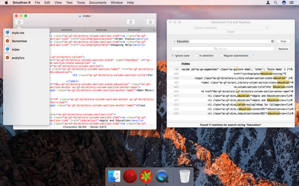
Task: Enable the In selection checkbox
Action: tap(197, 56)
